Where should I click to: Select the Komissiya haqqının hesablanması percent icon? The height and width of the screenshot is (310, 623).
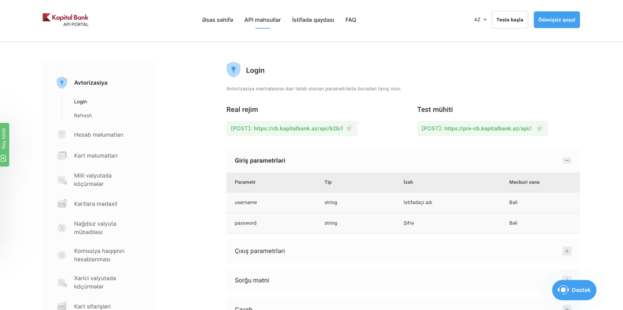(62, 255)
